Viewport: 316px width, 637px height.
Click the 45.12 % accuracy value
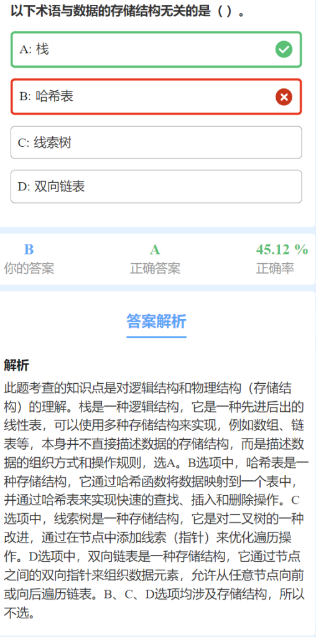point(282,249)
